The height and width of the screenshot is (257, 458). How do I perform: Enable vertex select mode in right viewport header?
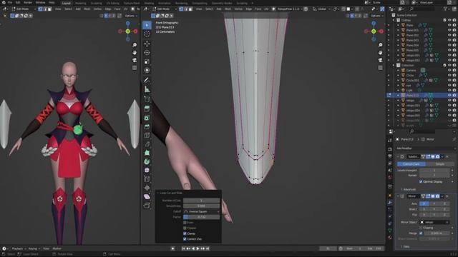click(181, 9)
